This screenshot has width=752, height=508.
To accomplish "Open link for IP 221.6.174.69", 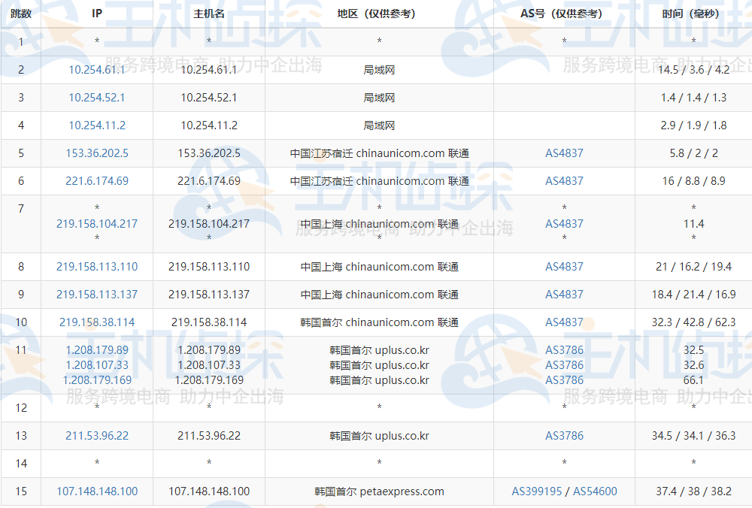I will point(97,181).
